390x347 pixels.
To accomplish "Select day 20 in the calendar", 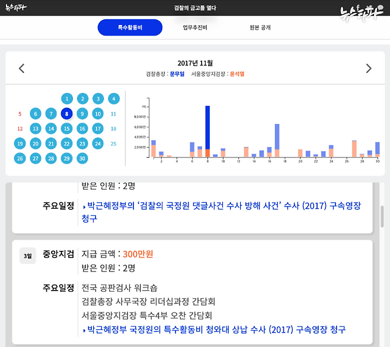I will click(36, 144).
